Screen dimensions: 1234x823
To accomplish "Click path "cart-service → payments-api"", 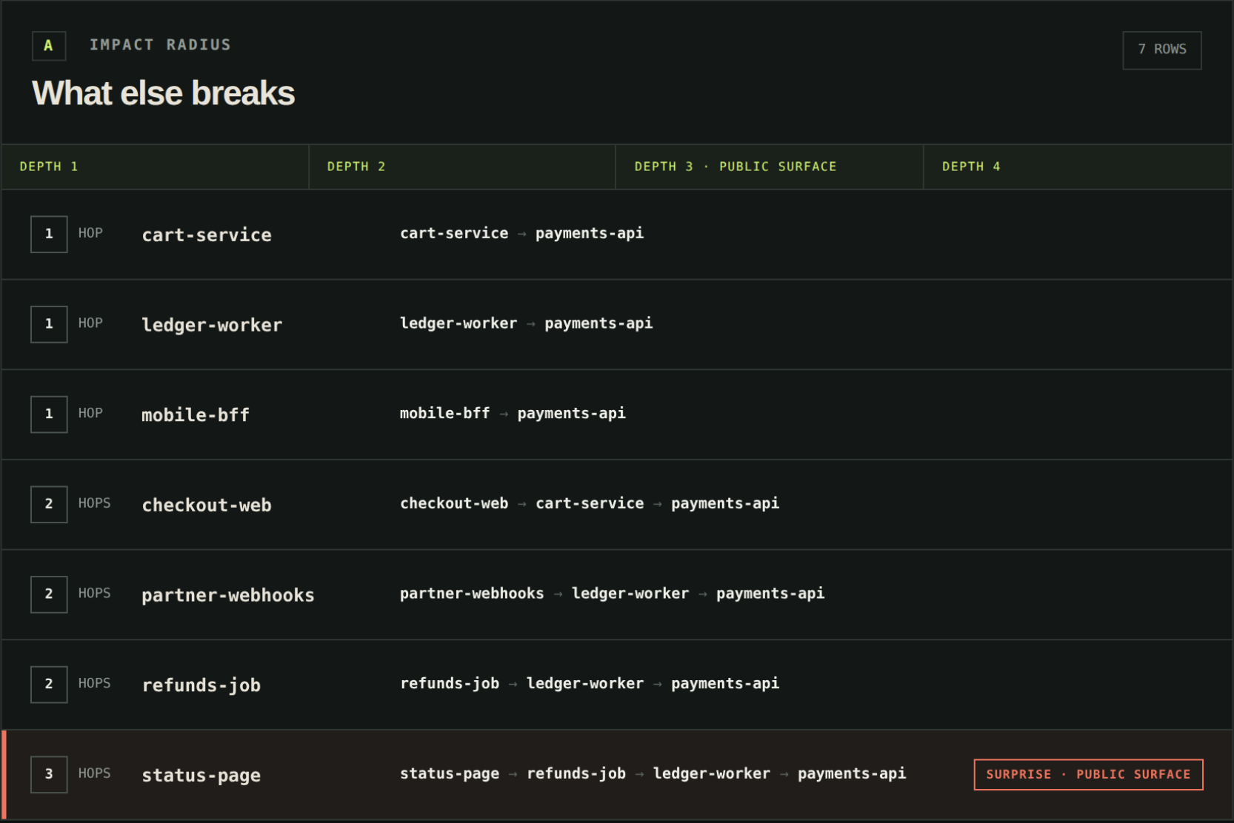I will point(522,233).
